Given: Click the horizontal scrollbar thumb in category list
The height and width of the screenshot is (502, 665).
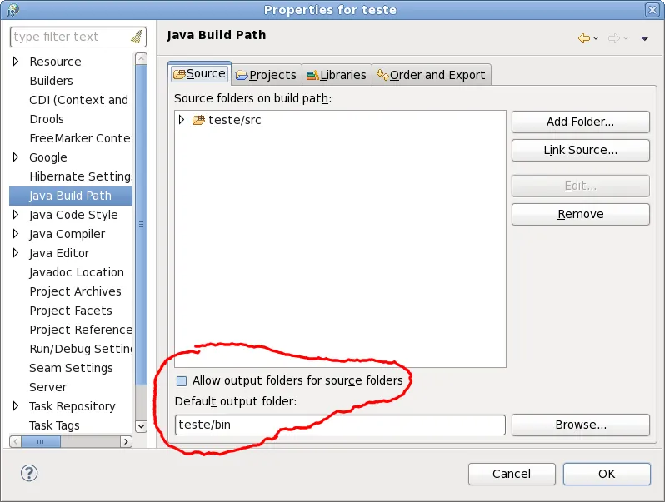Looking at the screenshot, I should [41, 442].
